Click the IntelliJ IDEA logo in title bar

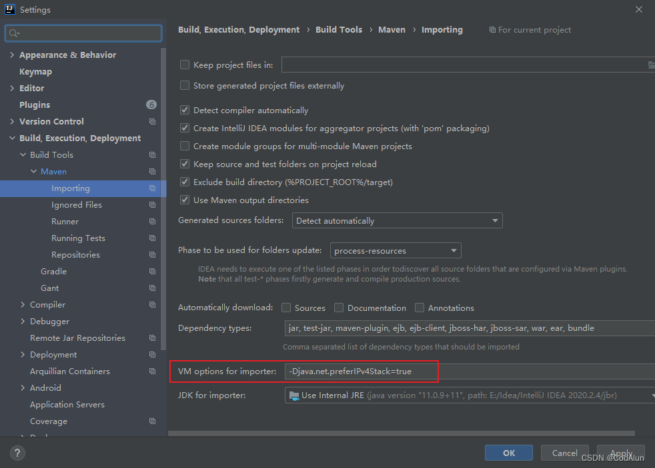pos(9,9)
